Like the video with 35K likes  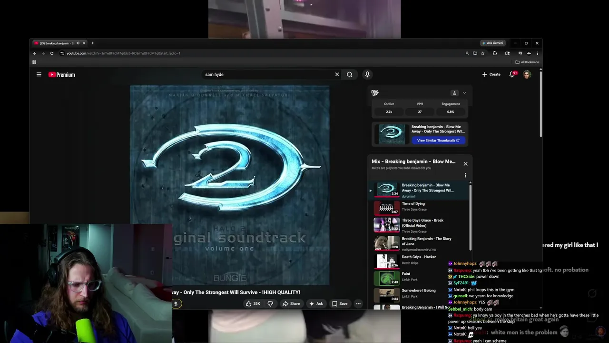(253, 303)
